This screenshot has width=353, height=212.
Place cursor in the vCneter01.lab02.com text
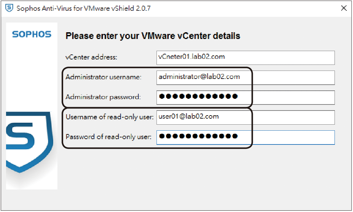[191, 56]
